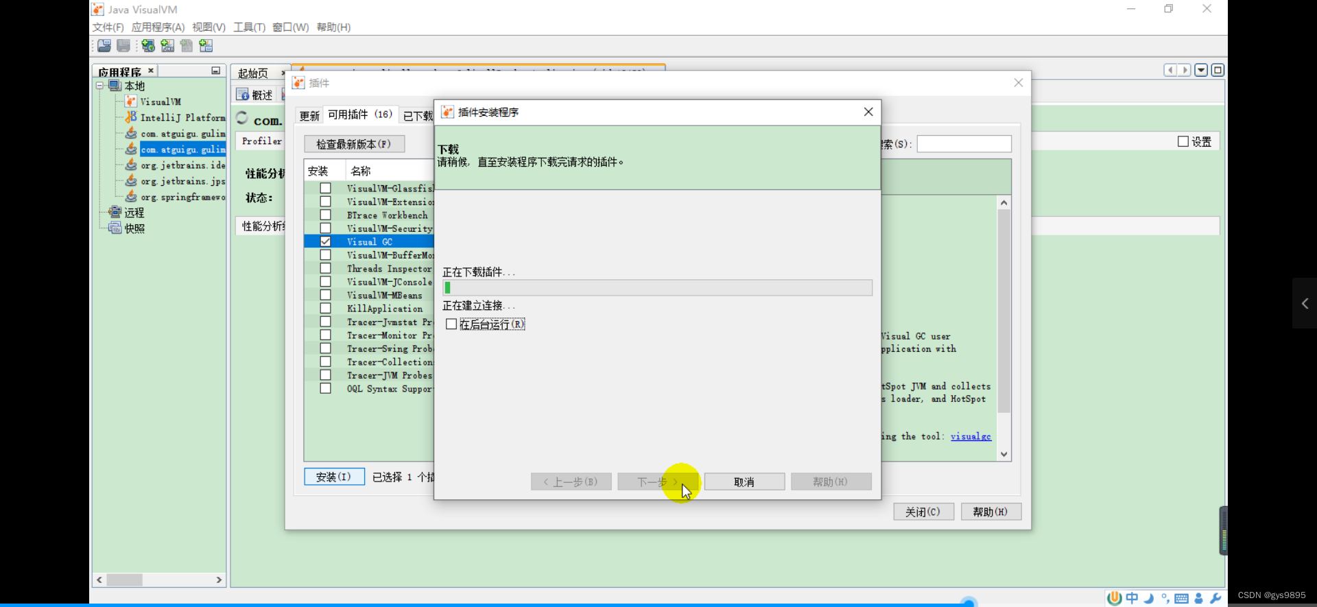Click the keyboard tray icon
This screenshot has height=607, width=1317.
point(1181,598)
